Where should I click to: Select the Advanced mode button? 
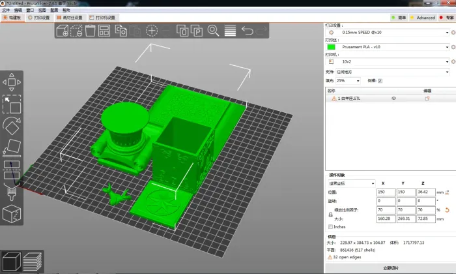pos(422,18)
